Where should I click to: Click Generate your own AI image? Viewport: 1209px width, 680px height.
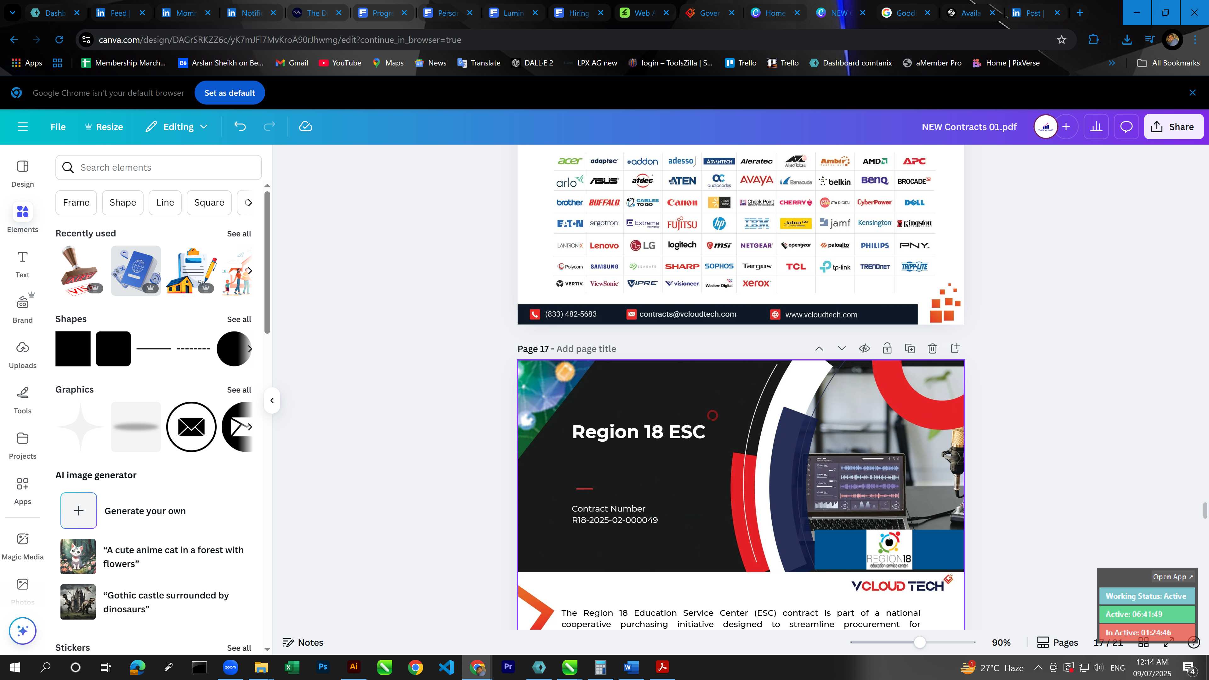123,511
